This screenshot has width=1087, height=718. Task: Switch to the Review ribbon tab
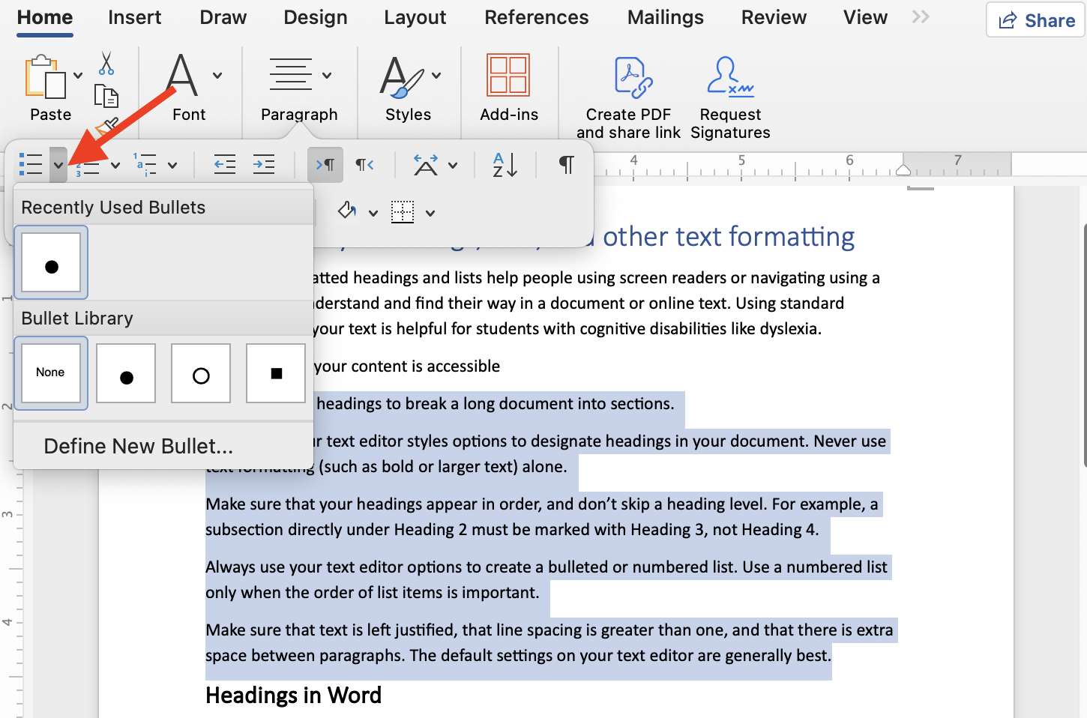click(773, 16)
